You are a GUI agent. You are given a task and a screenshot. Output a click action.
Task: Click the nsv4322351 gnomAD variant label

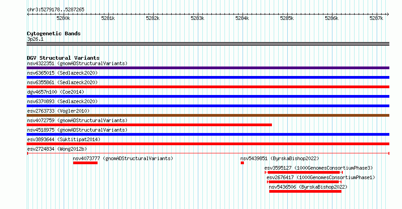77,63
